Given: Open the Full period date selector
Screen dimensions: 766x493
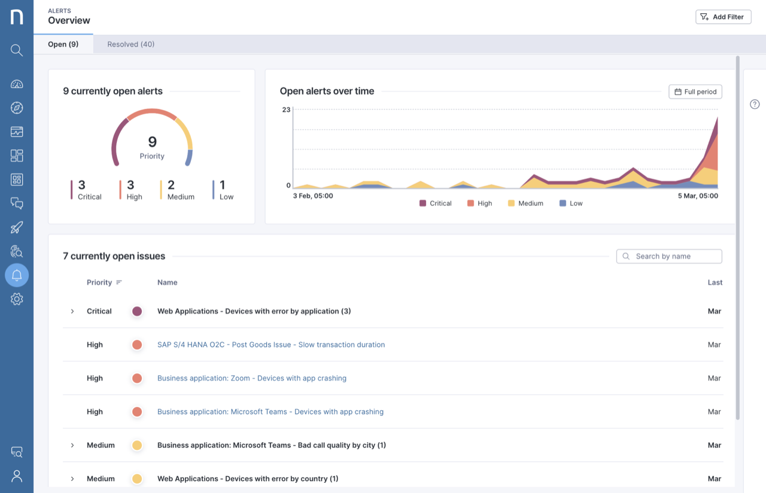Looking at the screenshot, I should click(695, 92).
